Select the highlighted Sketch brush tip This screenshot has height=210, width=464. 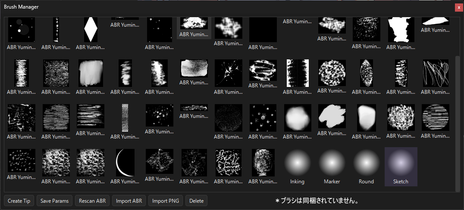(x=401, y=167)
